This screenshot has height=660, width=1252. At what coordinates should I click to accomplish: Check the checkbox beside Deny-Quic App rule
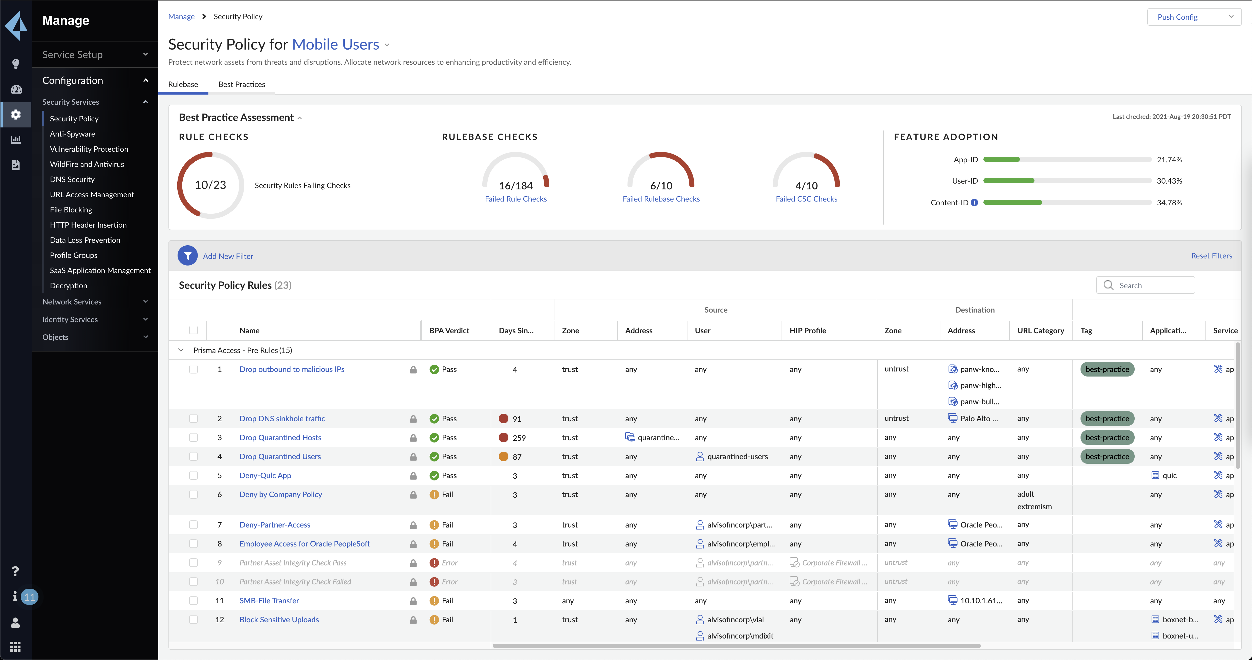click(193, 475)
